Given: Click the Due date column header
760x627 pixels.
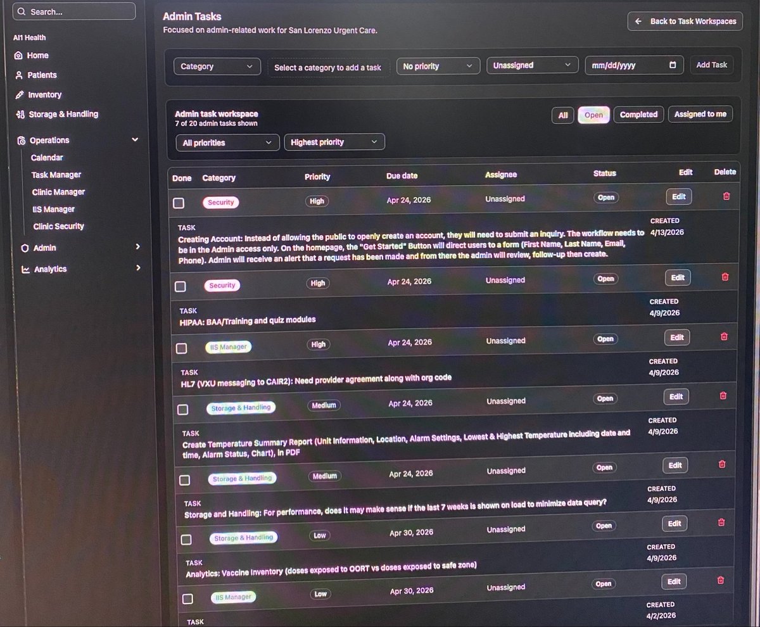Looking at the screenshot, I should click(402, 175).
